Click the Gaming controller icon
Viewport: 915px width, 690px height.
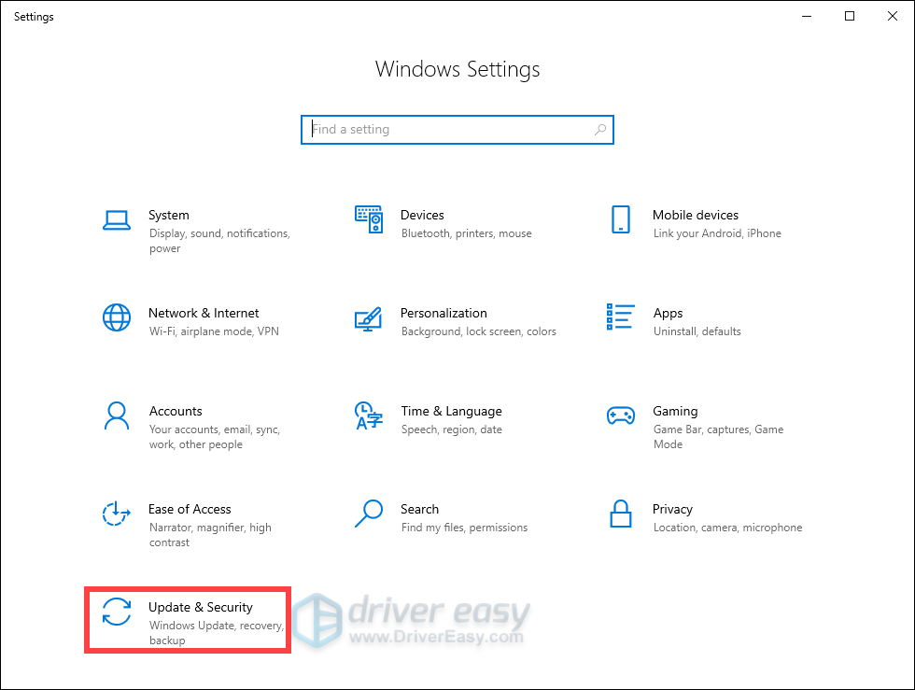point(620,415)
